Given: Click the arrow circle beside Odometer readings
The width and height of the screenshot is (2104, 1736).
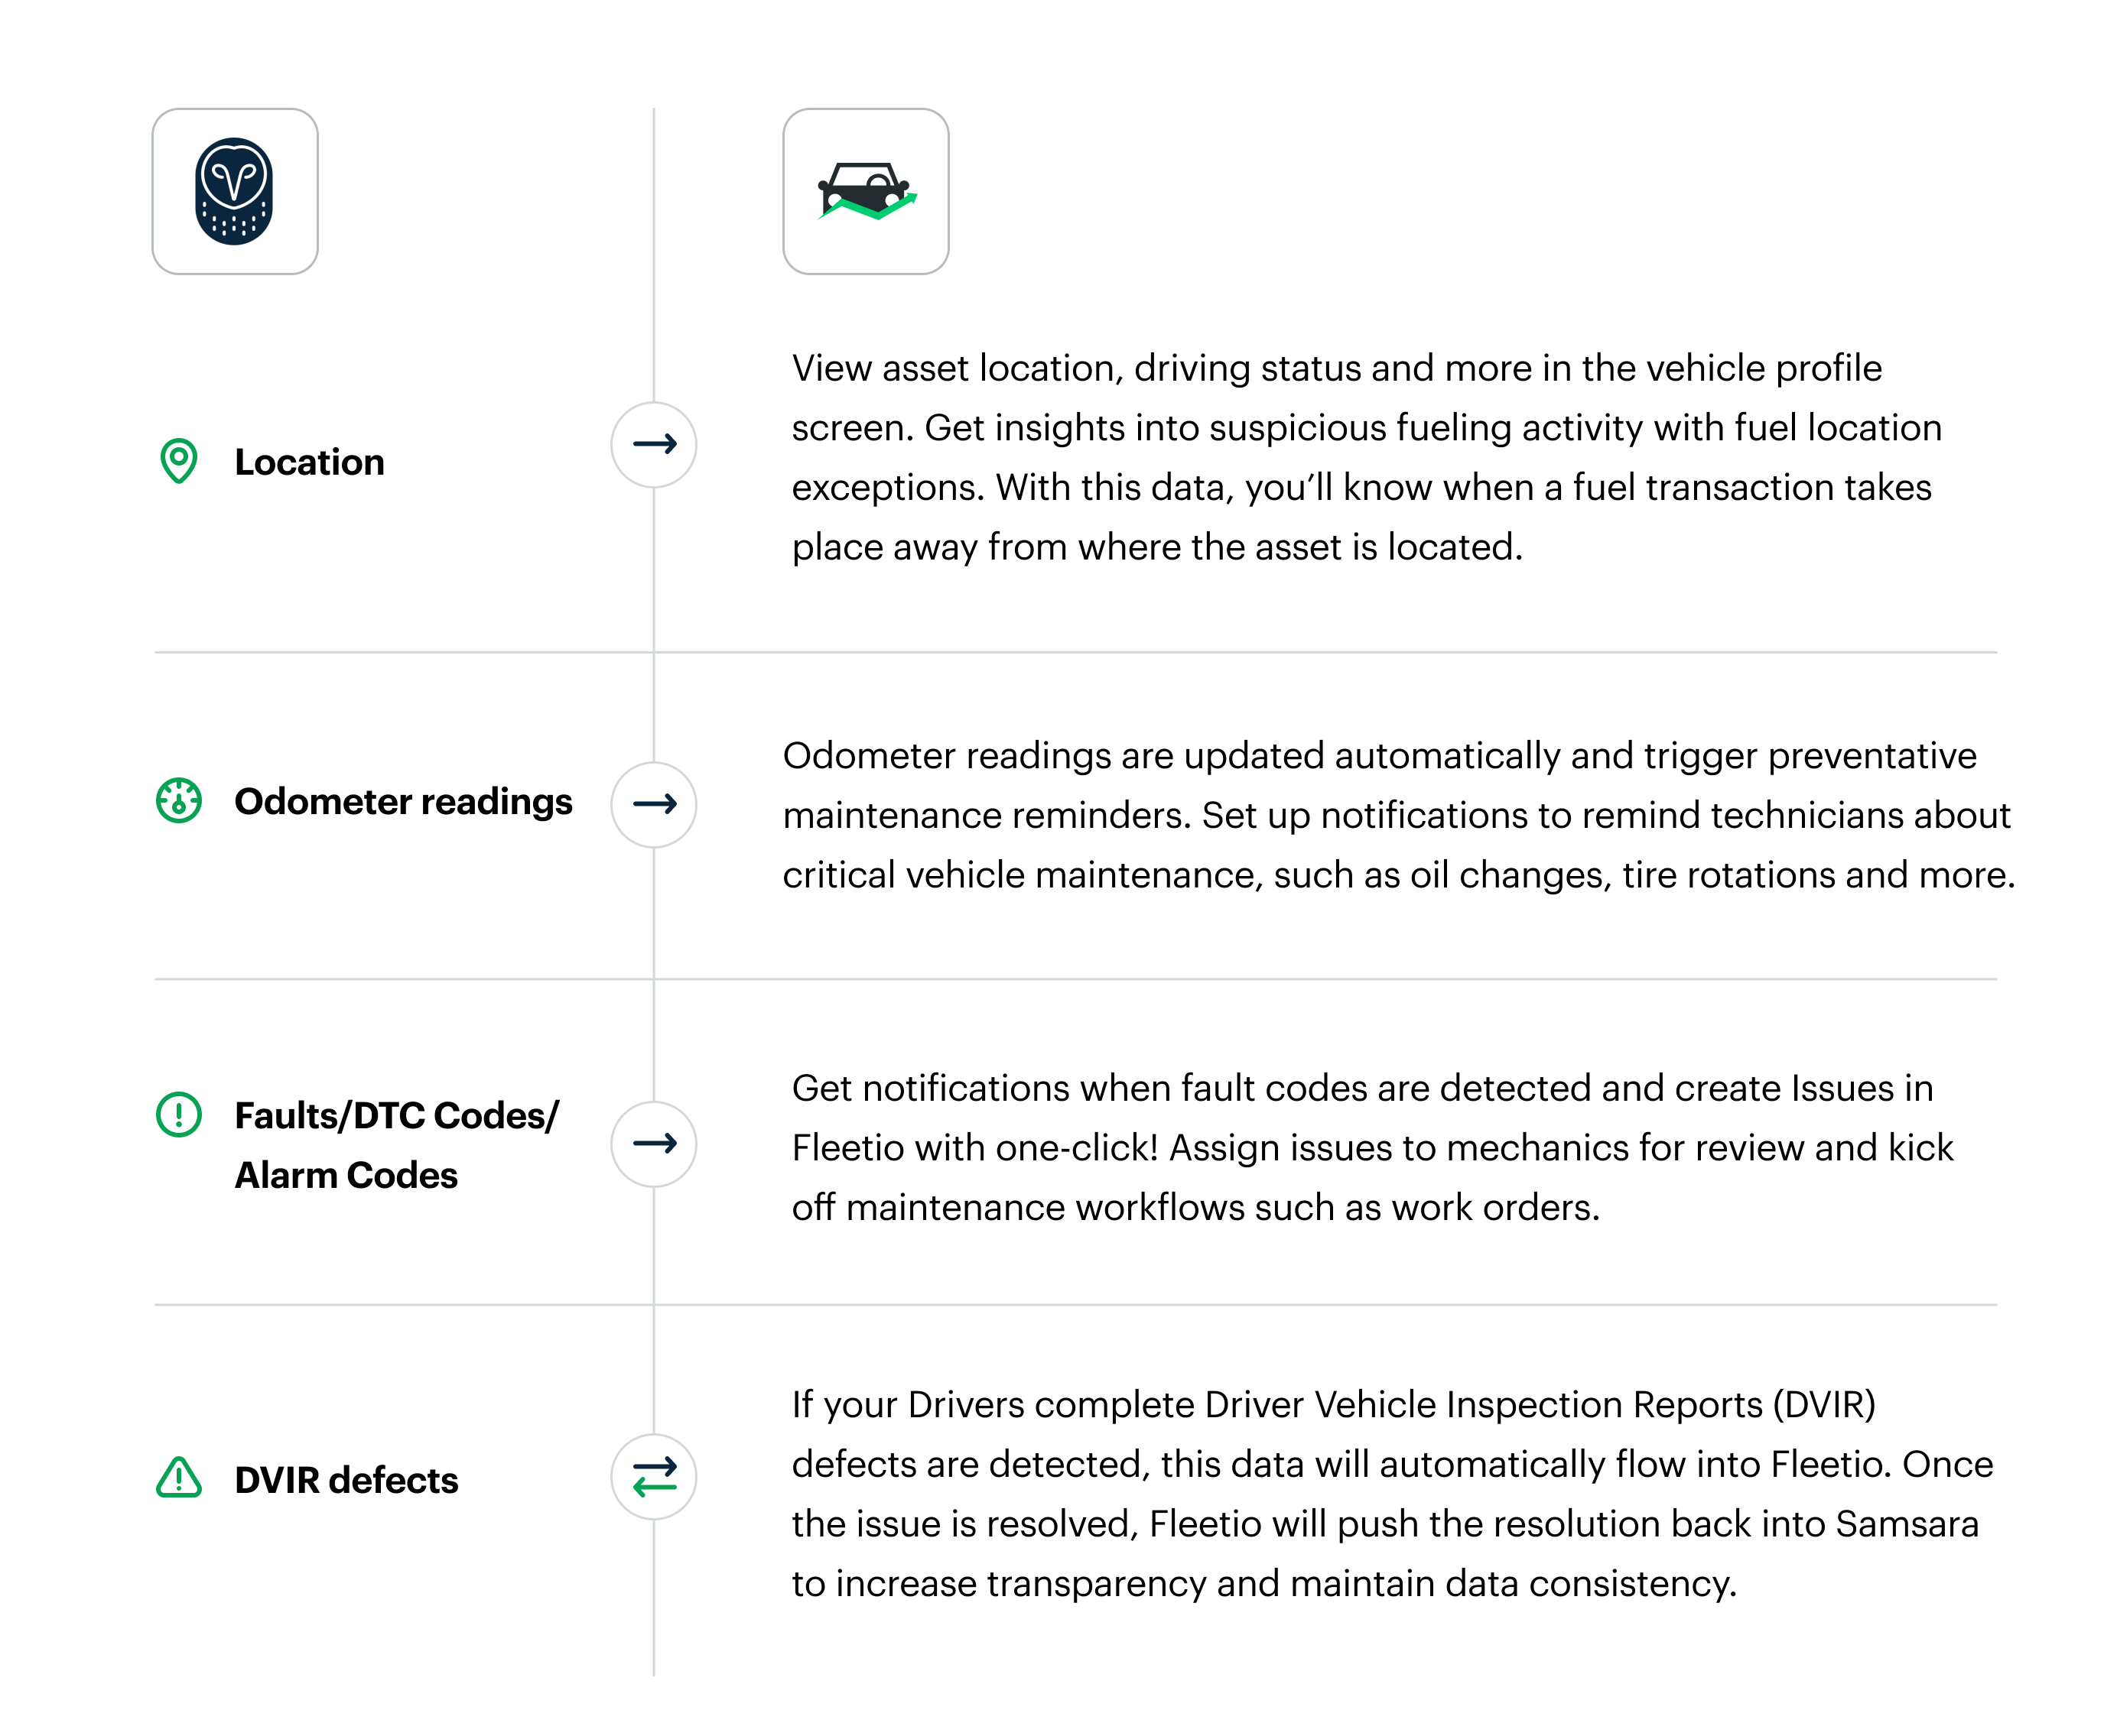Looking at the screenshot, I should (x=655, y=804).
